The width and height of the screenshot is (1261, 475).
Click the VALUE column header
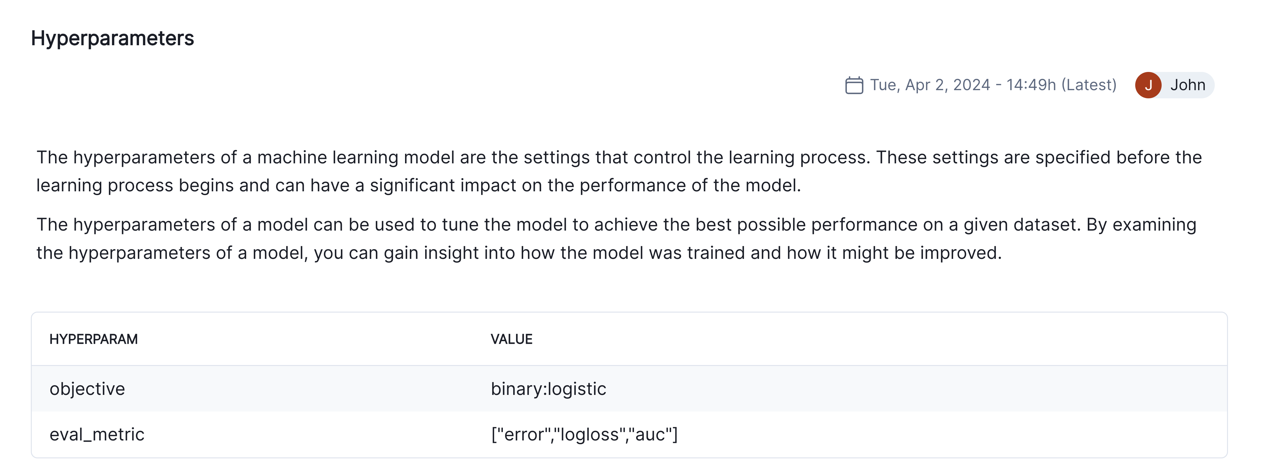(x=512, y=339)
